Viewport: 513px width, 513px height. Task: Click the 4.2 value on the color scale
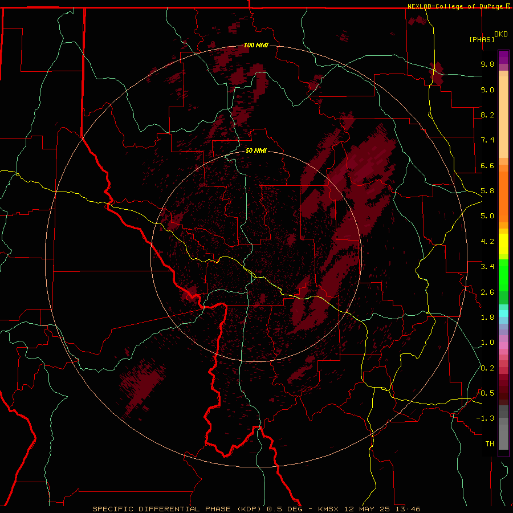[487, 242]
